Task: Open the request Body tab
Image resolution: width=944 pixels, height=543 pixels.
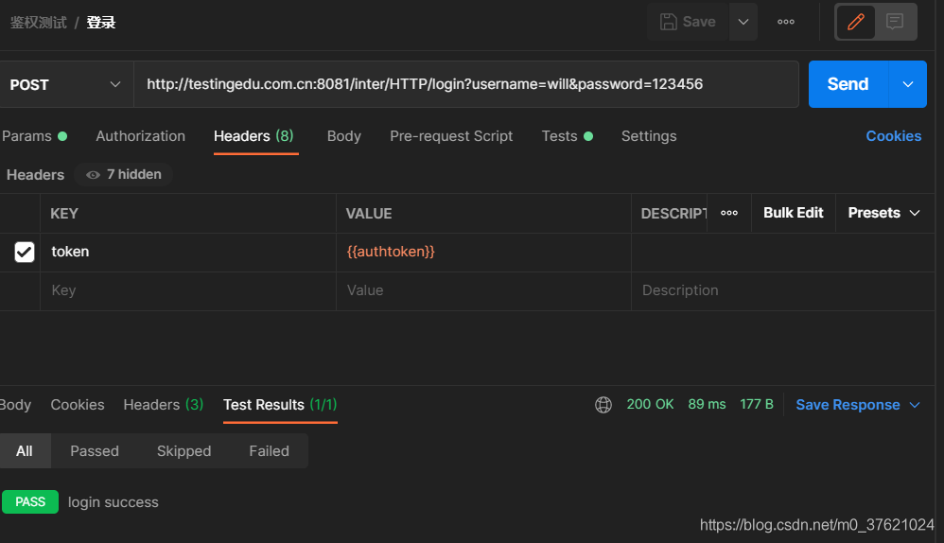Action: point(343,136)
